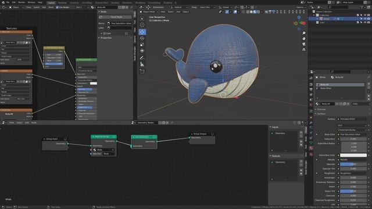Click the viewport pan hand icon

tap(304, 38)
